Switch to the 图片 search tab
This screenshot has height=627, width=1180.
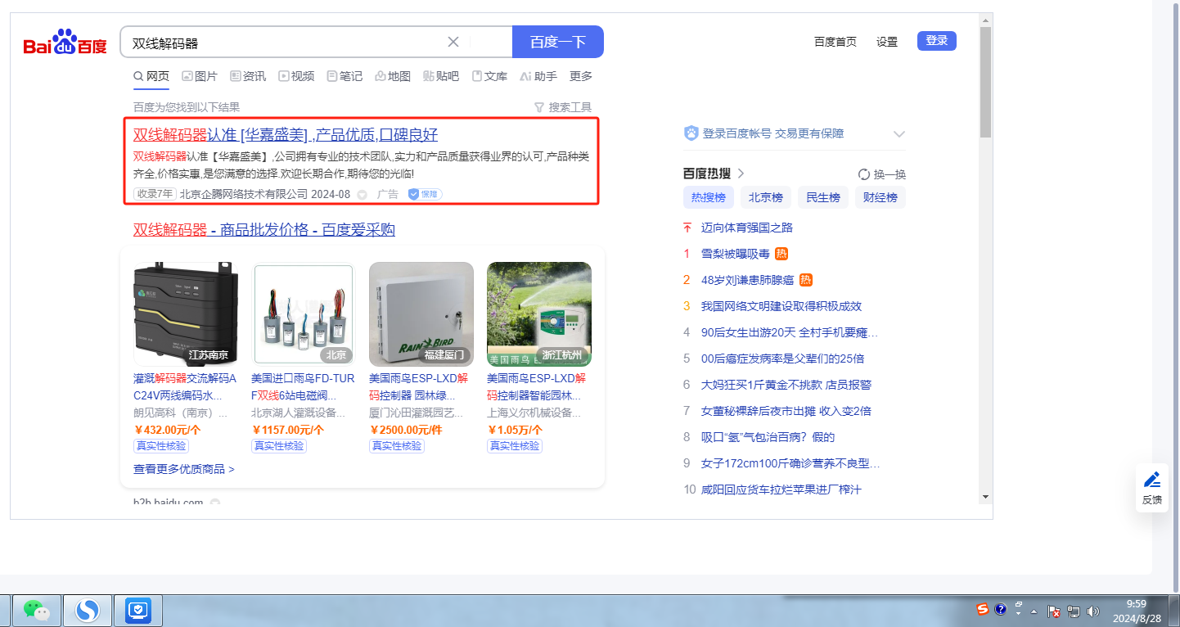pos(200,76)
